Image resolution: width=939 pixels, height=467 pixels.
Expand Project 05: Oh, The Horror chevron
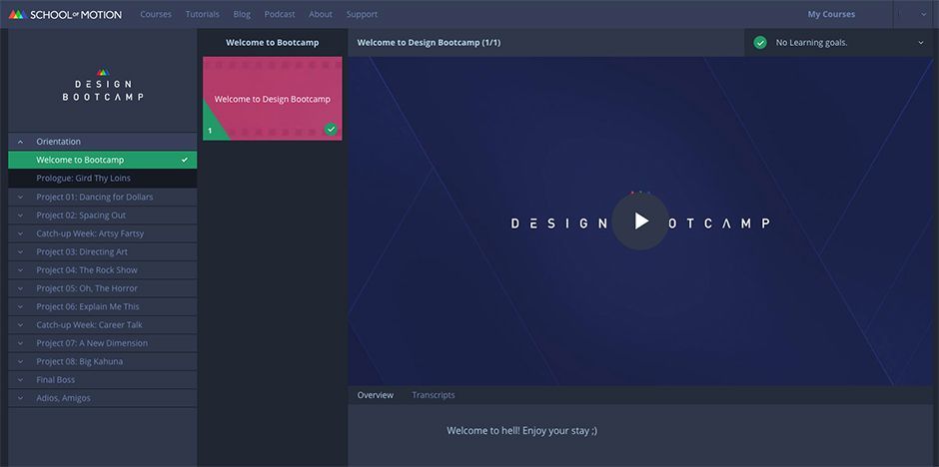(x=20, y=288)
